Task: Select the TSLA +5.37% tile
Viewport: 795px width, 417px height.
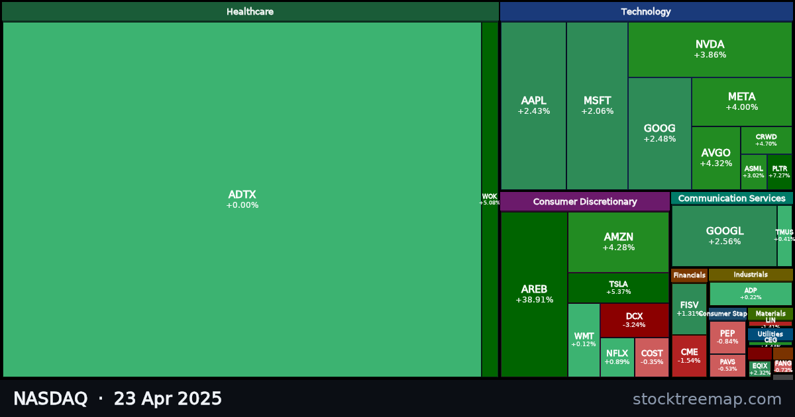Action: click(x=619, y=288)
